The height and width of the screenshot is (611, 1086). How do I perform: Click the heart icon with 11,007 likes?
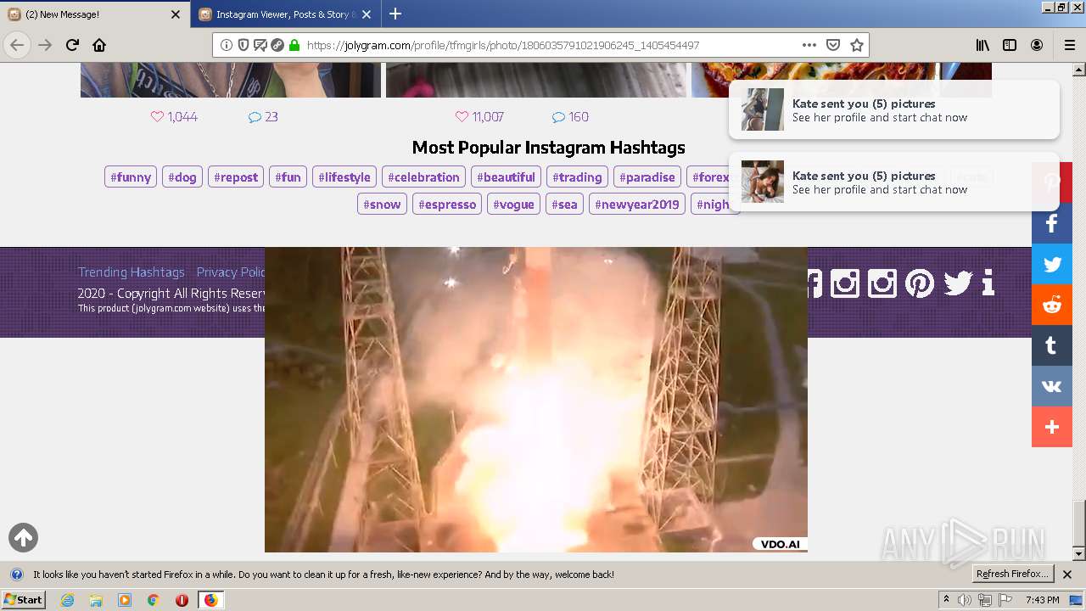tap(462, 117)
